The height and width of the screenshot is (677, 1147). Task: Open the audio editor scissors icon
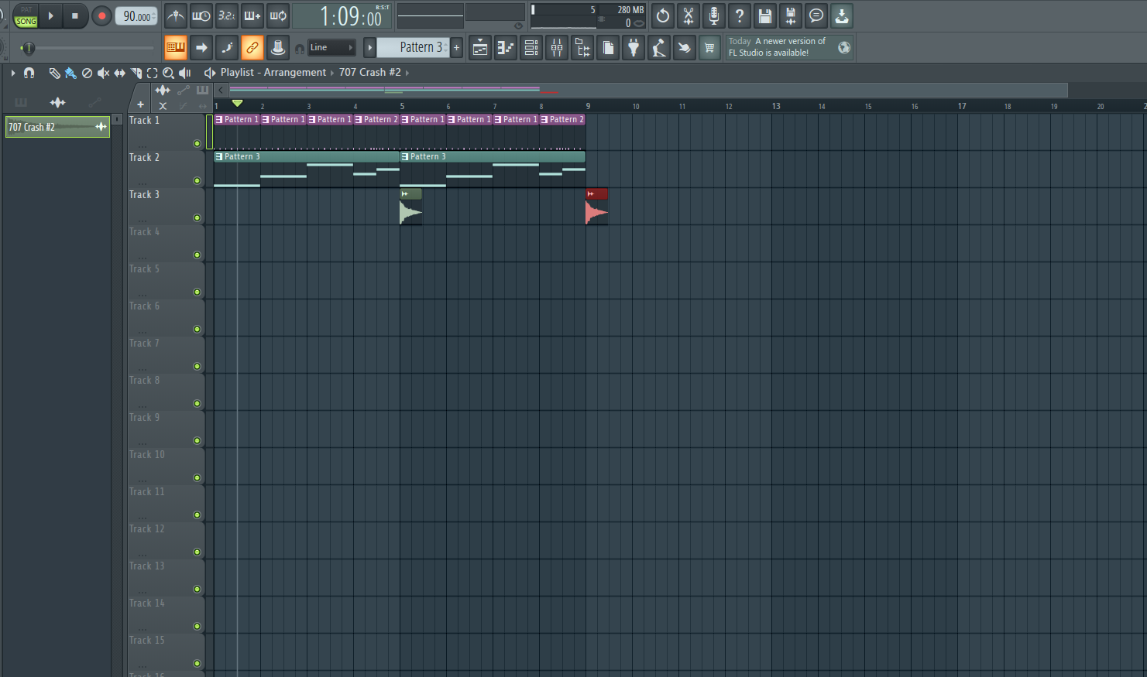click(x=688, y=15)
